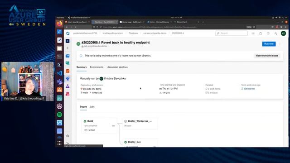Open the organization breadcrumb link
The height and width of the screenshot is (163, 290).
[x=85, y=33]
